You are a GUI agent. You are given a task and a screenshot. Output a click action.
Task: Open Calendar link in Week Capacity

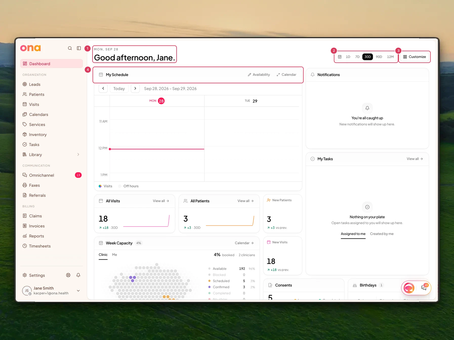point(244,243)
